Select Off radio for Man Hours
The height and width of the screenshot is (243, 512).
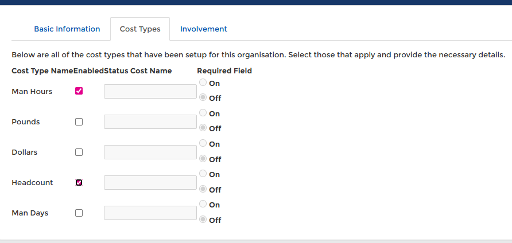coord(203,97)
